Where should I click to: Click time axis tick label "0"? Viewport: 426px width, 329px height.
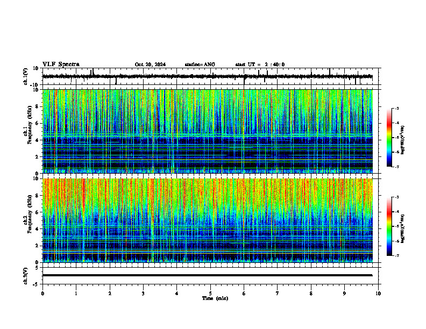point(42,294)
